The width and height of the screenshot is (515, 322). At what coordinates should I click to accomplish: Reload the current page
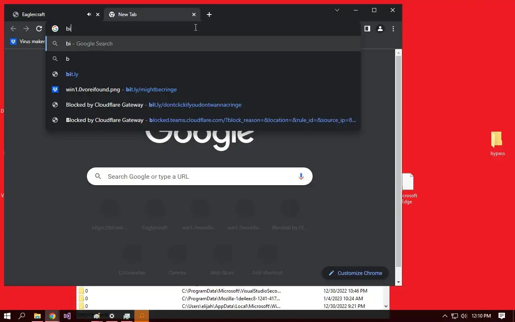click(39, 29)
